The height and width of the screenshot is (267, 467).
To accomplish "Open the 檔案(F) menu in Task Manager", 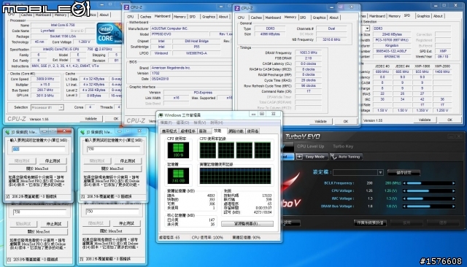I will click(166, 123).
